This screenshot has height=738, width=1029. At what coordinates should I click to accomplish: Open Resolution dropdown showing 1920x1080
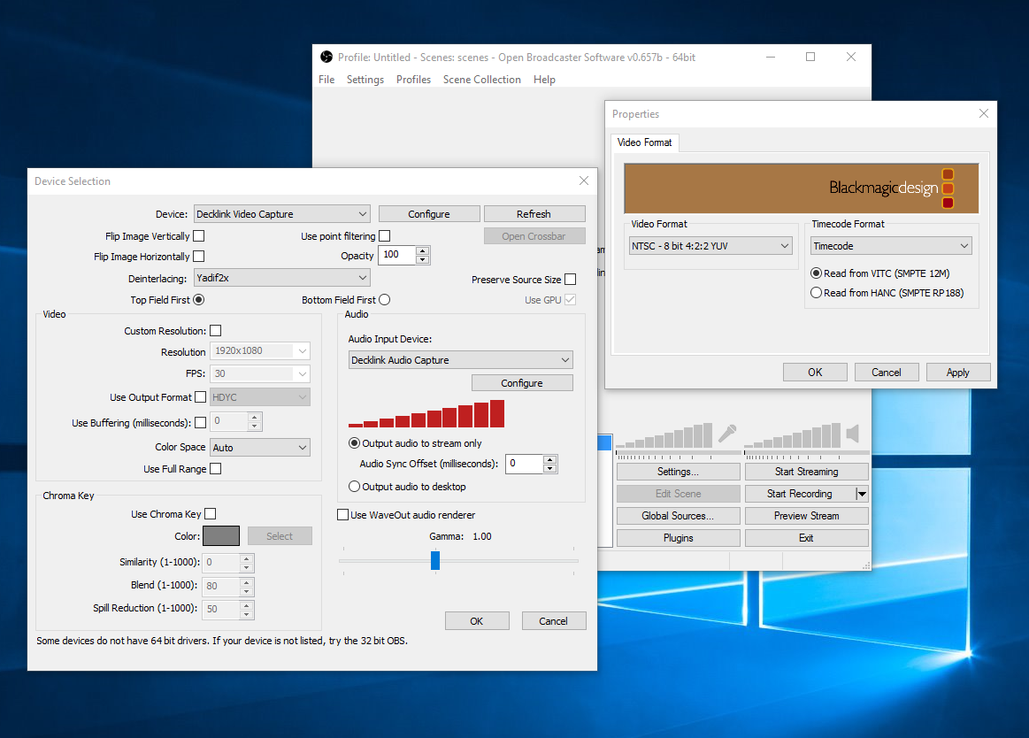[260, 350]
